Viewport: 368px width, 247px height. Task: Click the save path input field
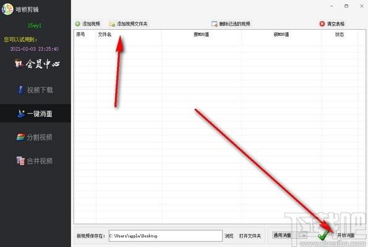[x=166, y=236]
